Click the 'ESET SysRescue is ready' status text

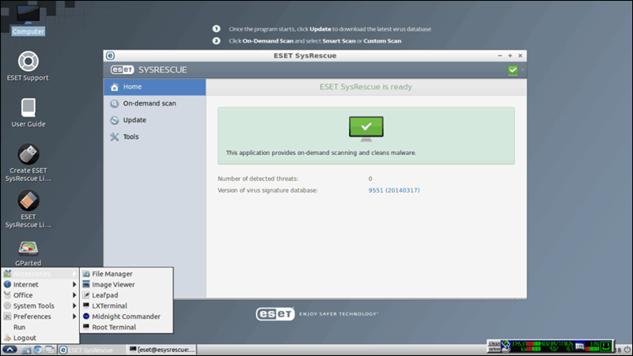click(366, 87)
